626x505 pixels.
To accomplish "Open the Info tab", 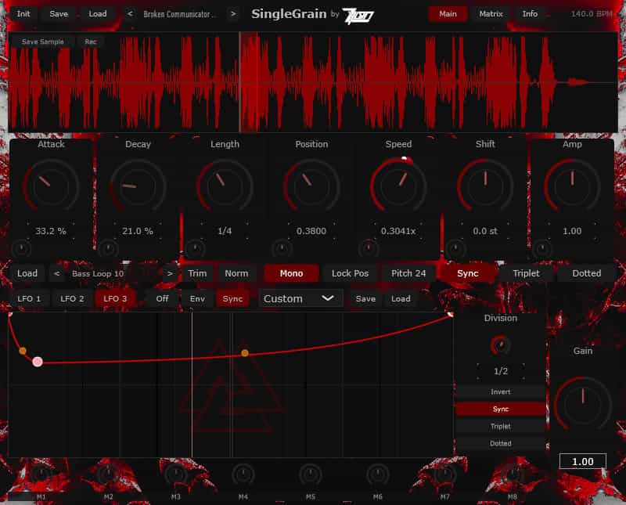I will [x=530, y=14].
